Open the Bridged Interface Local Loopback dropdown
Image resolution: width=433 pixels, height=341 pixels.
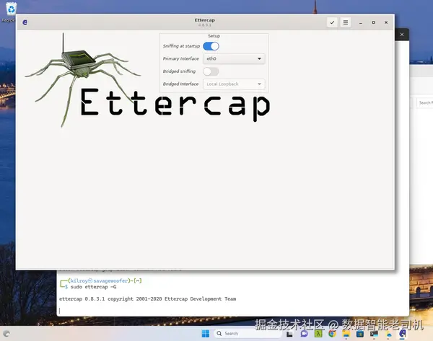pos(234,84)
